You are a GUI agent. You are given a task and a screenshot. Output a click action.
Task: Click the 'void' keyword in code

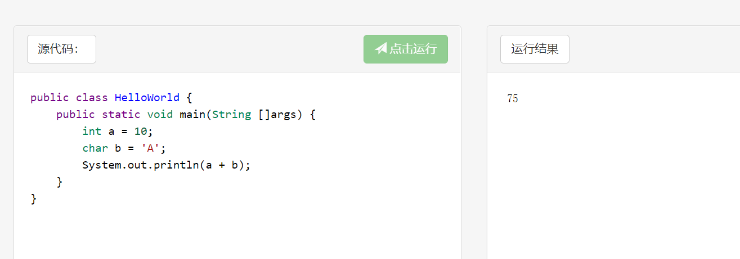tap(160, 115)
